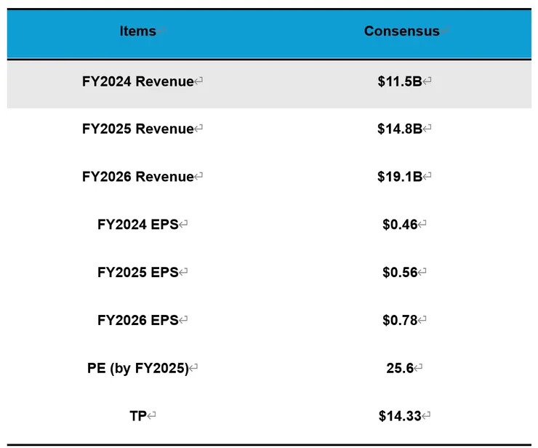Viewport: 538px width, 448px height.
Task: Select the "Consensus" column header
Action: pyautogui.click(x=401, y=31)
